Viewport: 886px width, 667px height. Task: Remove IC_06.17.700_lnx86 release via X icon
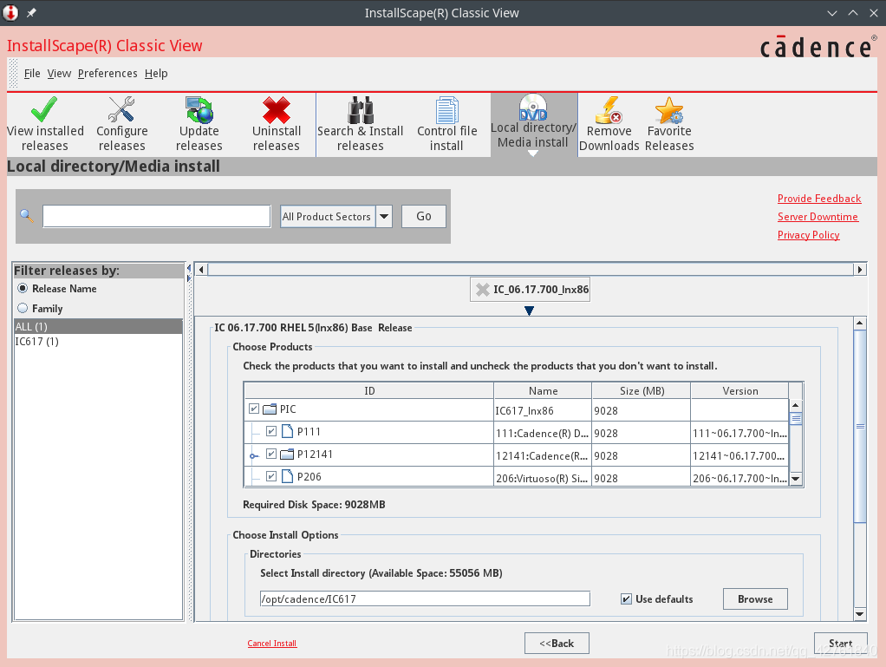point(483,290)
